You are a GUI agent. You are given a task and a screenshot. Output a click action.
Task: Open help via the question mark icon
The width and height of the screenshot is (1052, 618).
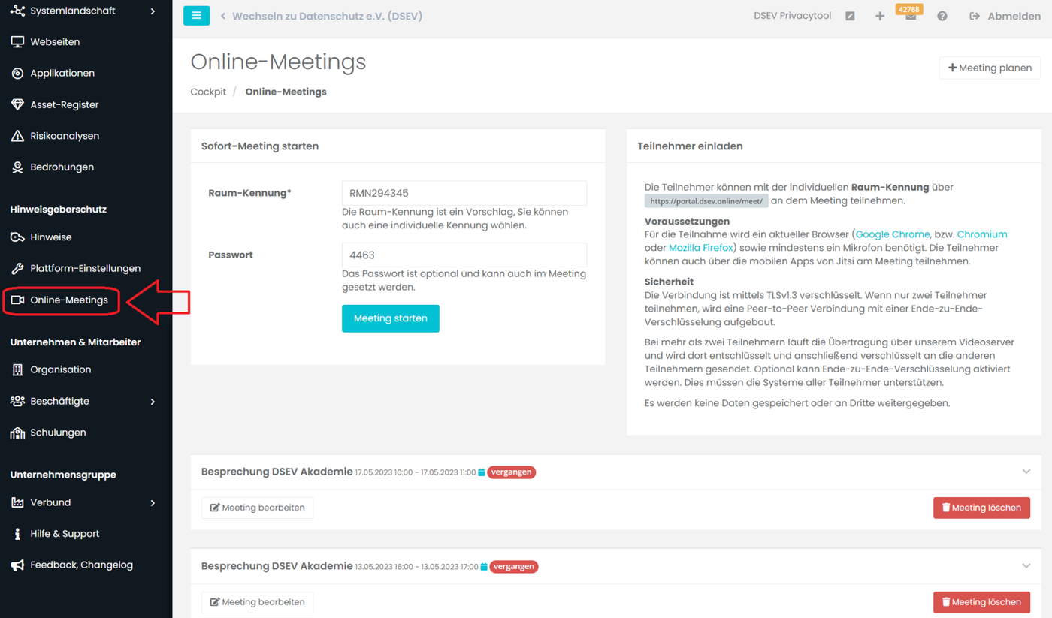(x=942, y=16)
